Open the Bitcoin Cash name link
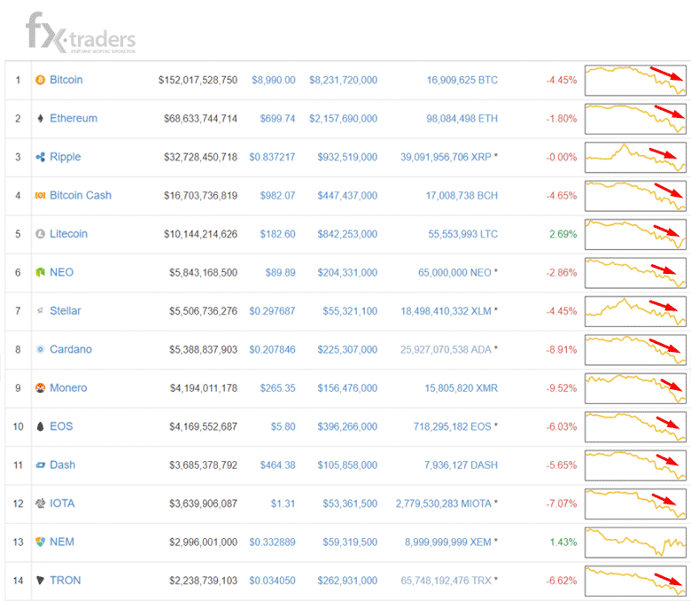Image resolution: width=691 pixels, height=601 pixels. pos(81,195)
